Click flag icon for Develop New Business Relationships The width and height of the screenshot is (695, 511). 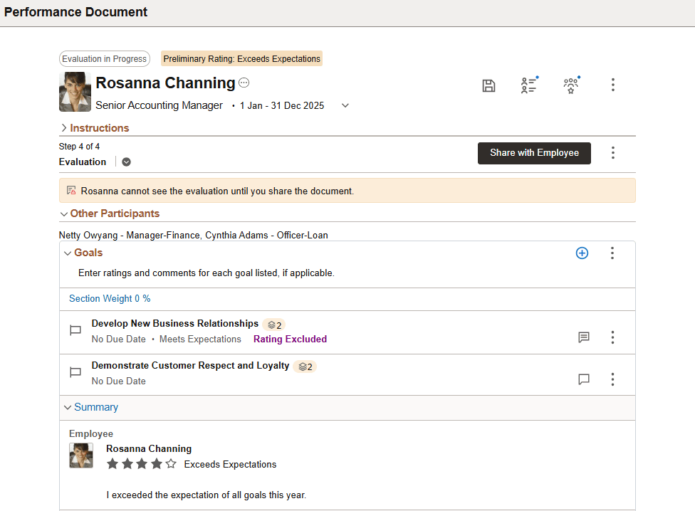point(75,331)
